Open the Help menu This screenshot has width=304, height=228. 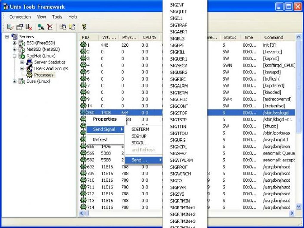pos(72,17)
